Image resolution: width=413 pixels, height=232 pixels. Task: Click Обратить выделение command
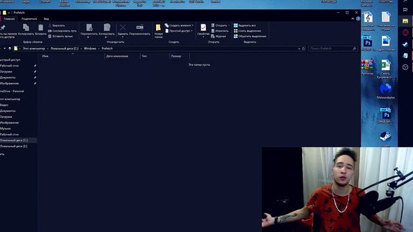click(x=250, y=36)
